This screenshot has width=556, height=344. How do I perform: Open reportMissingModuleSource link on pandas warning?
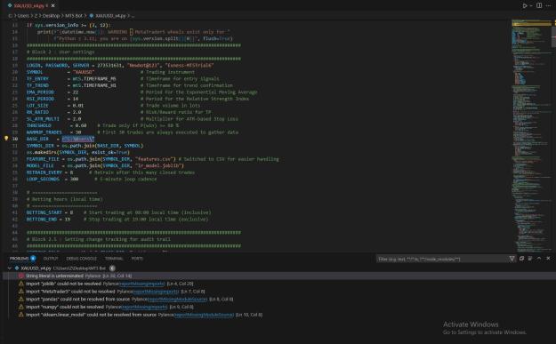coord(178,300)
